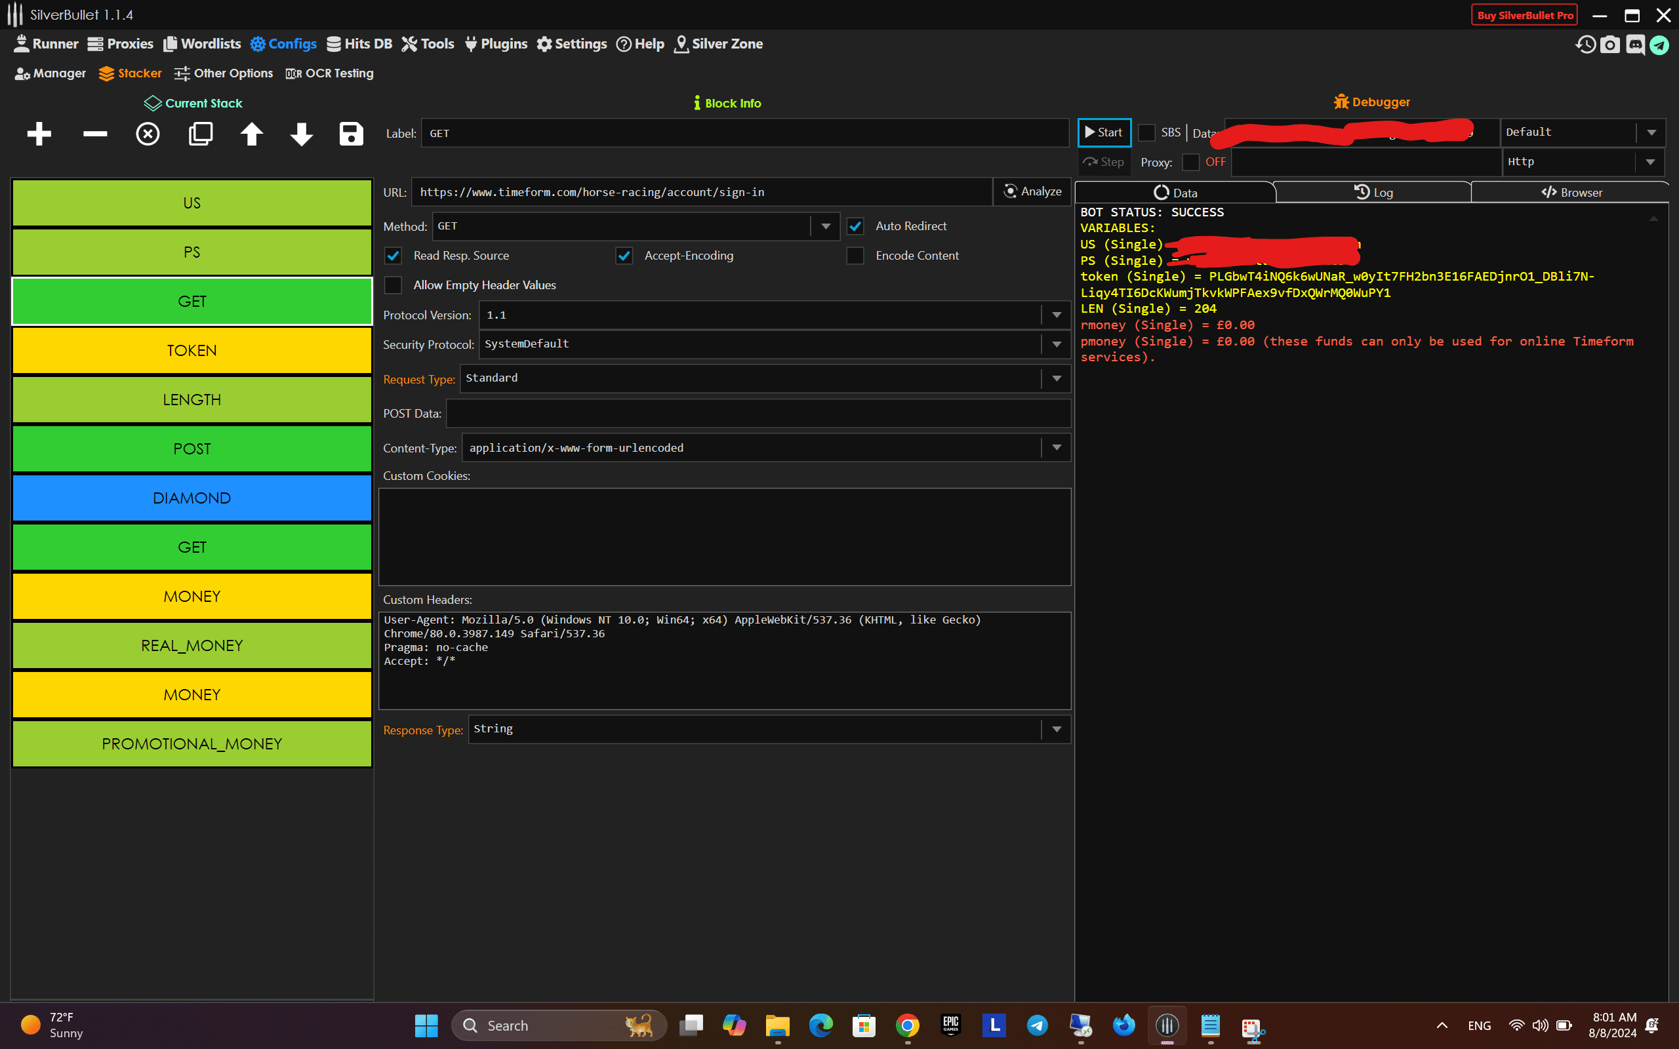Remove the selected block with the minus icon
Screen dimensions: 1679x1049
pyautogui.click(x=95, y=133)
